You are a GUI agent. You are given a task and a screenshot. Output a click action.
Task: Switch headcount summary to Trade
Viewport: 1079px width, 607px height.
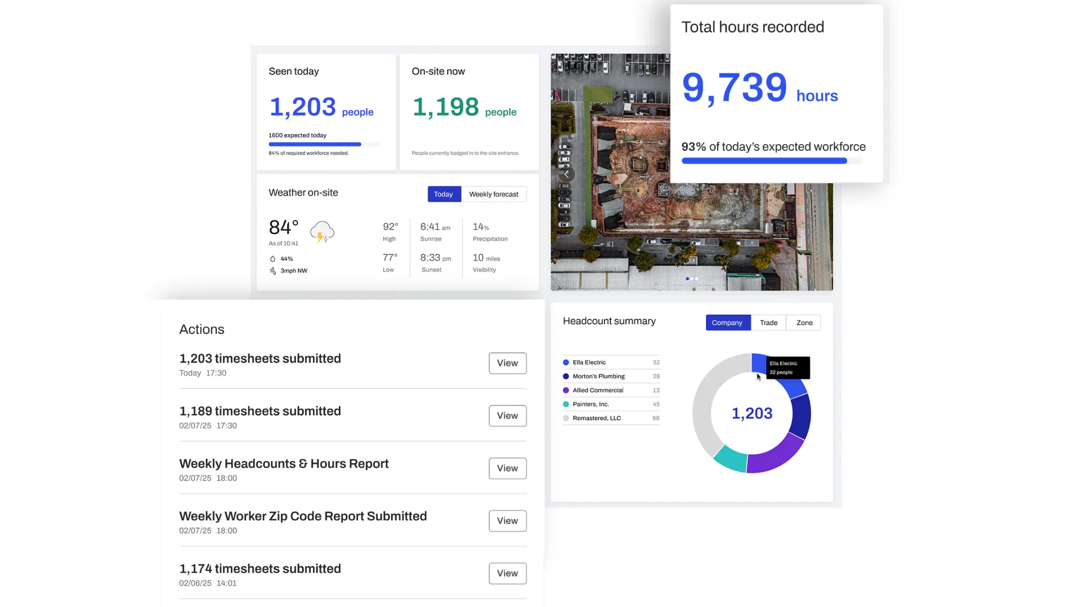click(768, 323)
